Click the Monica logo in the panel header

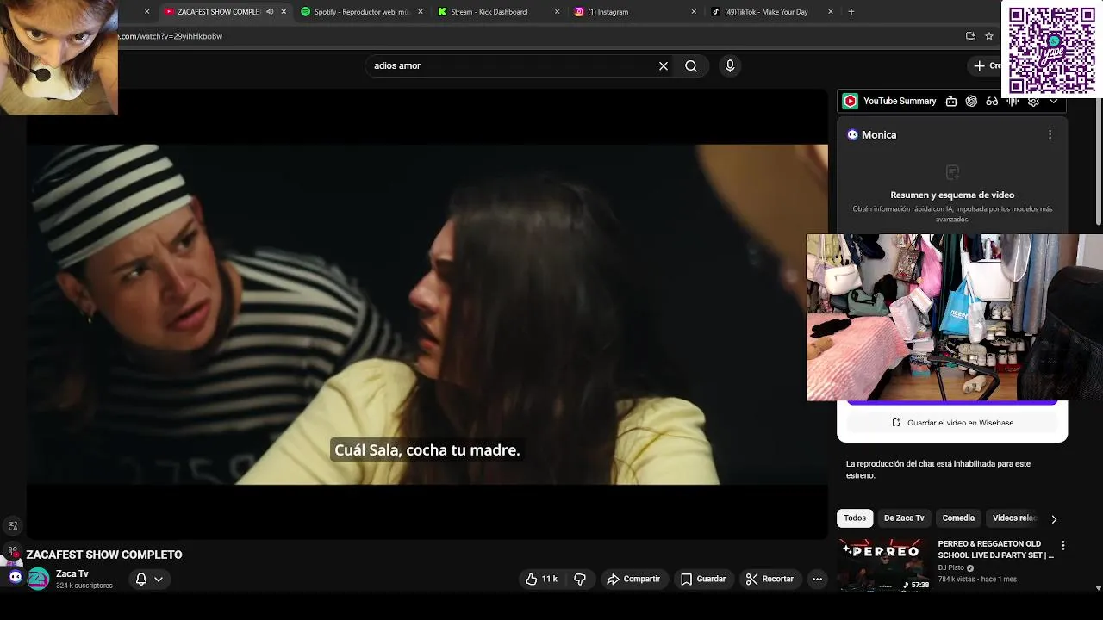(x=852, y=134)
